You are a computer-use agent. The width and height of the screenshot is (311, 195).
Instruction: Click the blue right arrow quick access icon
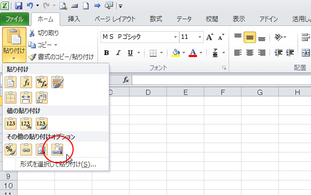(x=97, y=6)
